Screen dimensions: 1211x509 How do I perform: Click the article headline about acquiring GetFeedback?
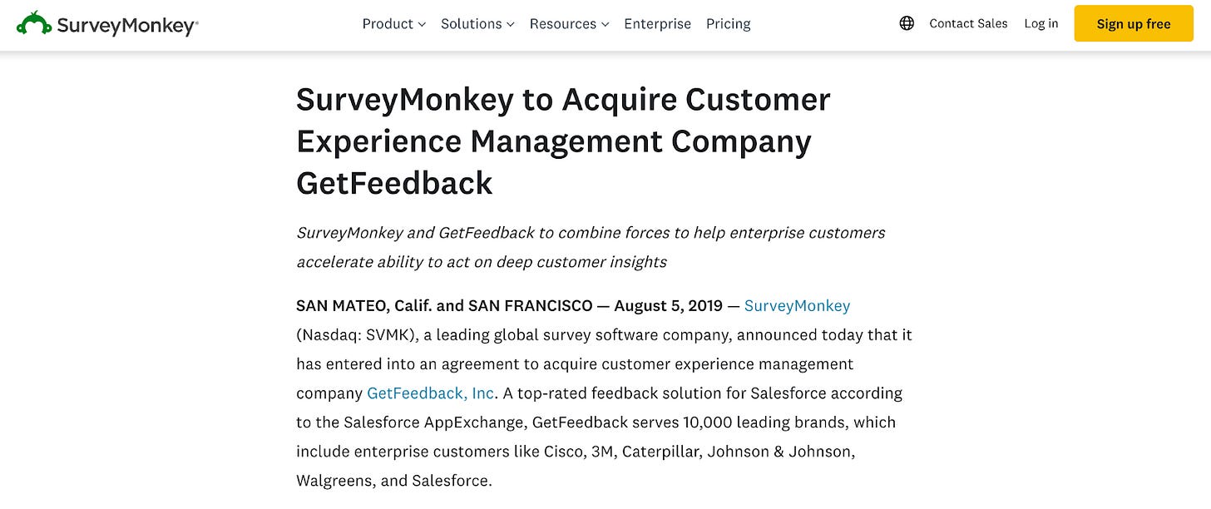click(563, 141)
